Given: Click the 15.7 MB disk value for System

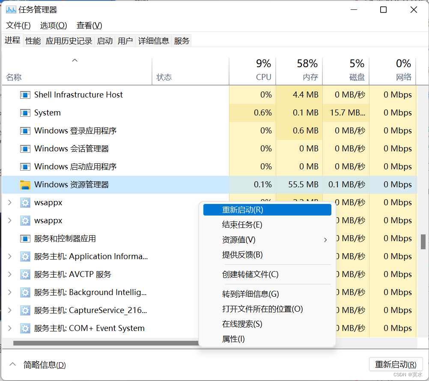Looking at the screenshot, I should [348, 113].
